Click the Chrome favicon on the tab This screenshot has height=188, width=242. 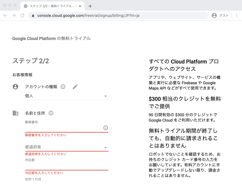point(26,6)
